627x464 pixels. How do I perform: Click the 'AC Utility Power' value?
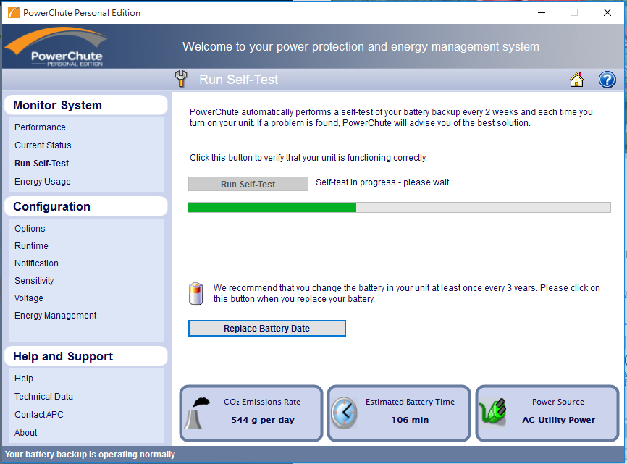pos(558,420)
